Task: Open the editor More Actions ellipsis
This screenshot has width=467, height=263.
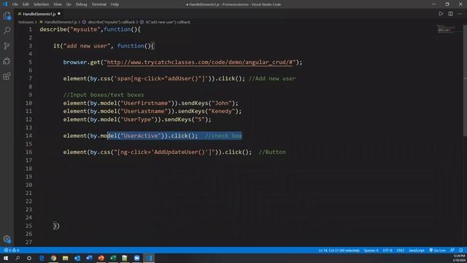Action: tap(460, 14)
